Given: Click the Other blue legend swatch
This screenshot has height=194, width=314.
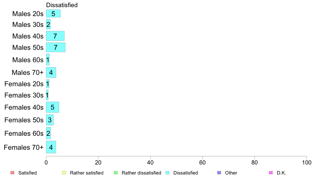Looking at the screenshot, I should coord(219,173).
